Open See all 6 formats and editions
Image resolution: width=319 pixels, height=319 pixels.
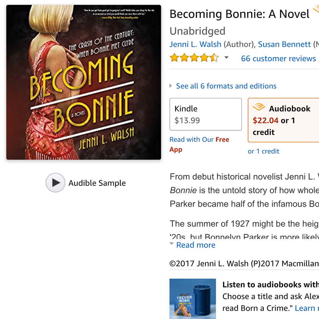pyautogui.click(x=226, y=86)
